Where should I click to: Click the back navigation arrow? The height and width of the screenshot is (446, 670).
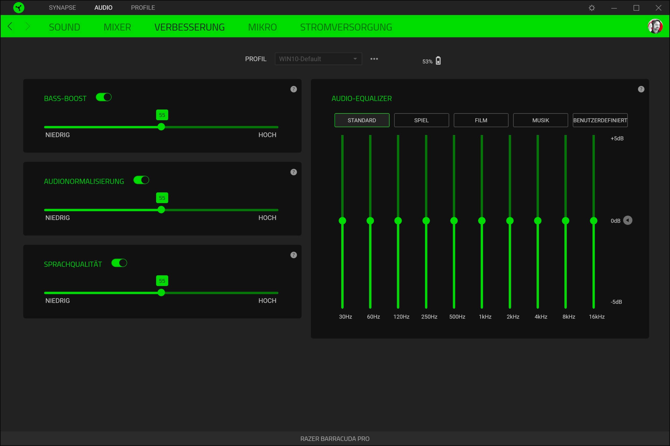point(10,27)
